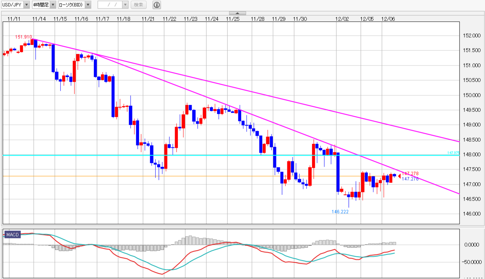Collapse the top panel with the small up arrow

coord(237,13)
